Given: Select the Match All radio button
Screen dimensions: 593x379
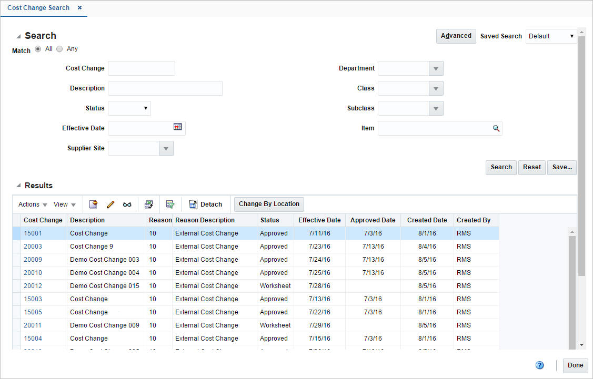Looking at the screenshot, I should click(x=37, y=48).
